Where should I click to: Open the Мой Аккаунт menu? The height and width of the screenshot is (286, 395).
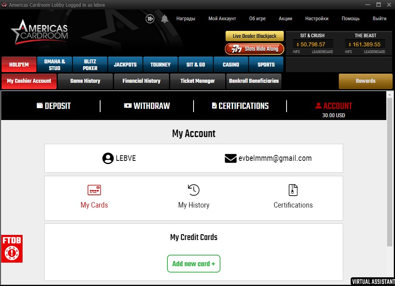[x=222, y=18]
